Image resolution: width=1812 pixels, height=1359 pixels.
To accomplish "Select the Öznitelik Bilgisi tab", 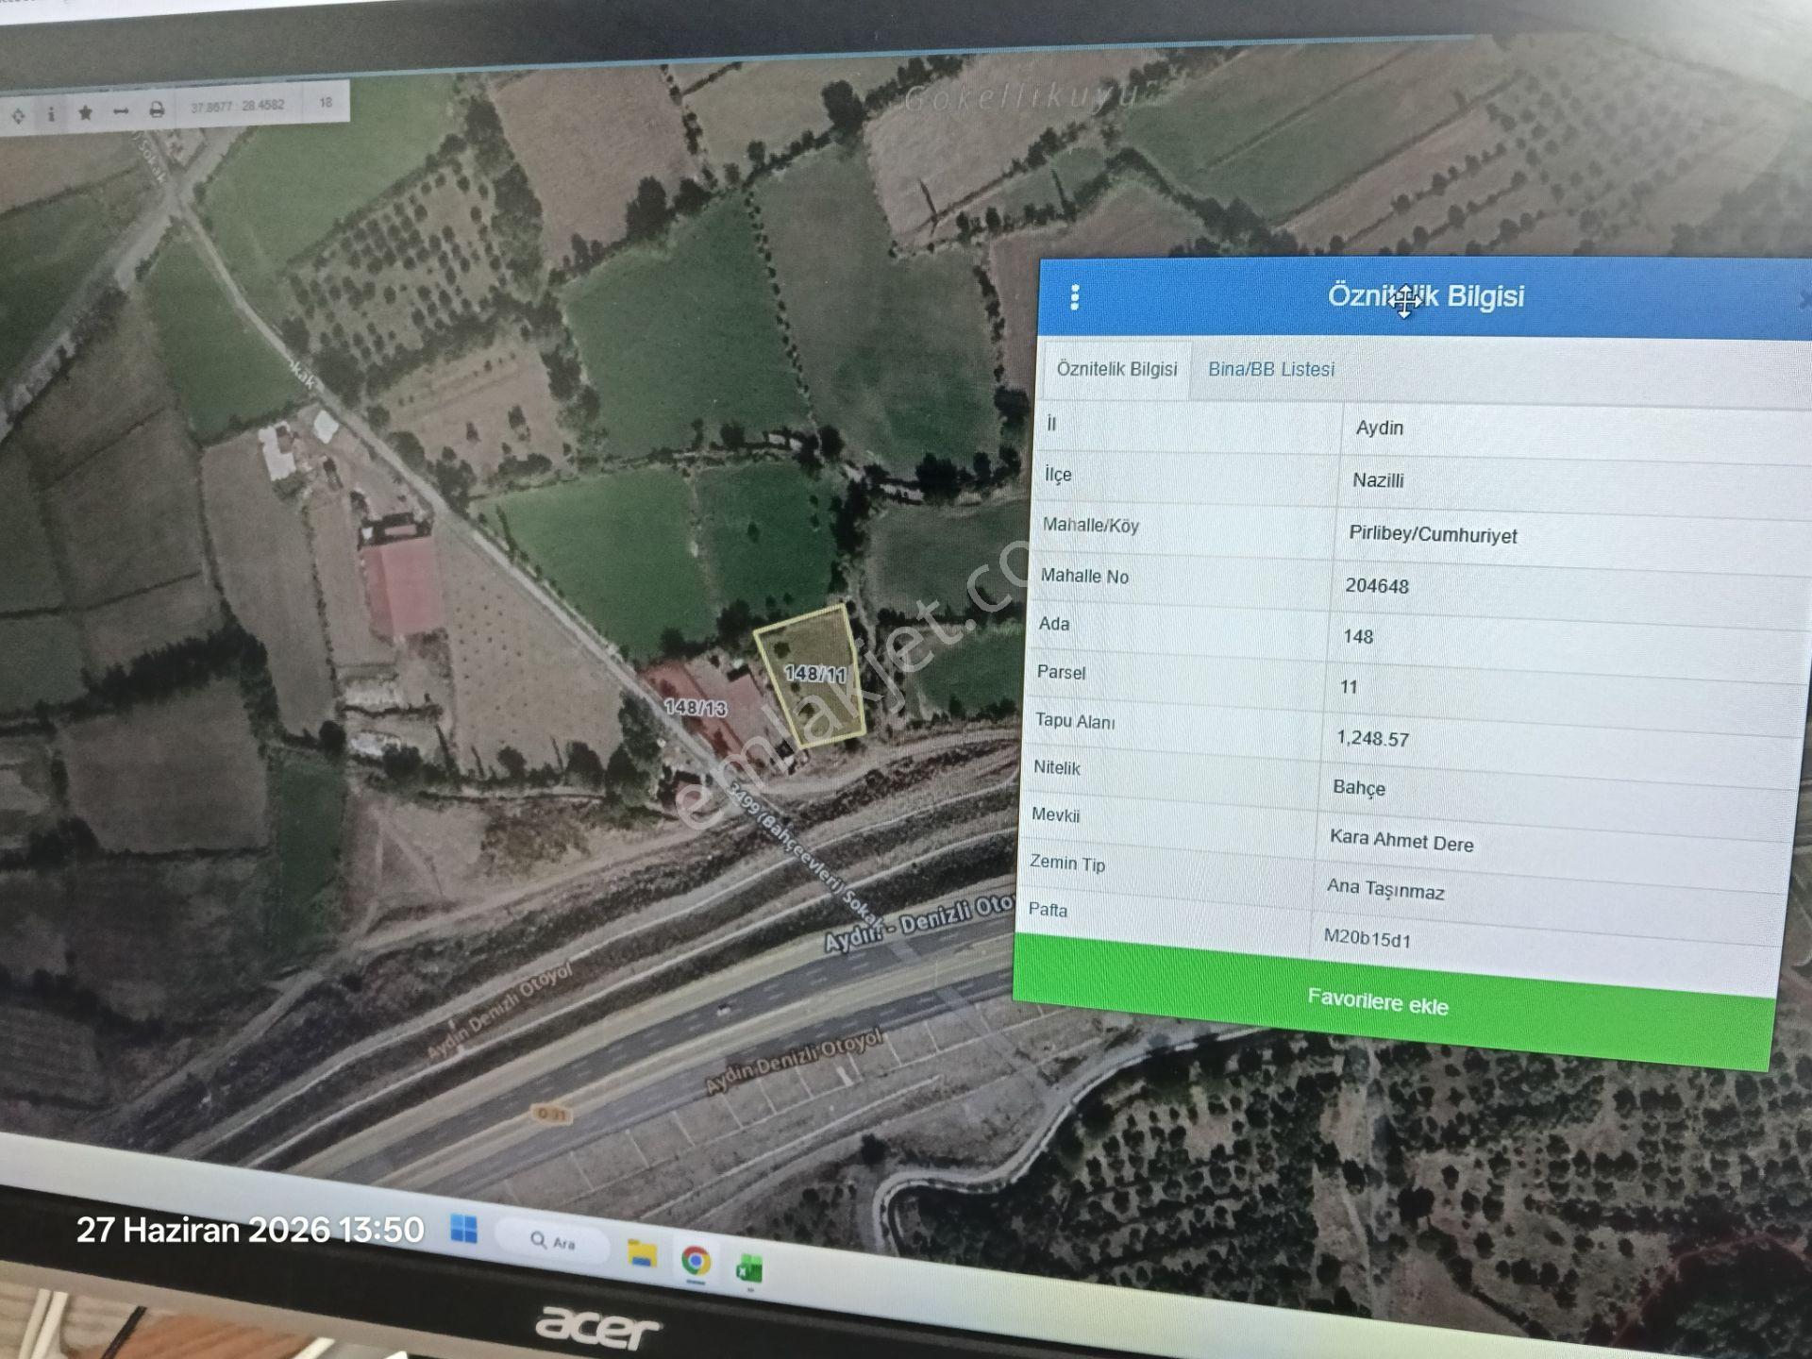I will tap(1116, 369).
